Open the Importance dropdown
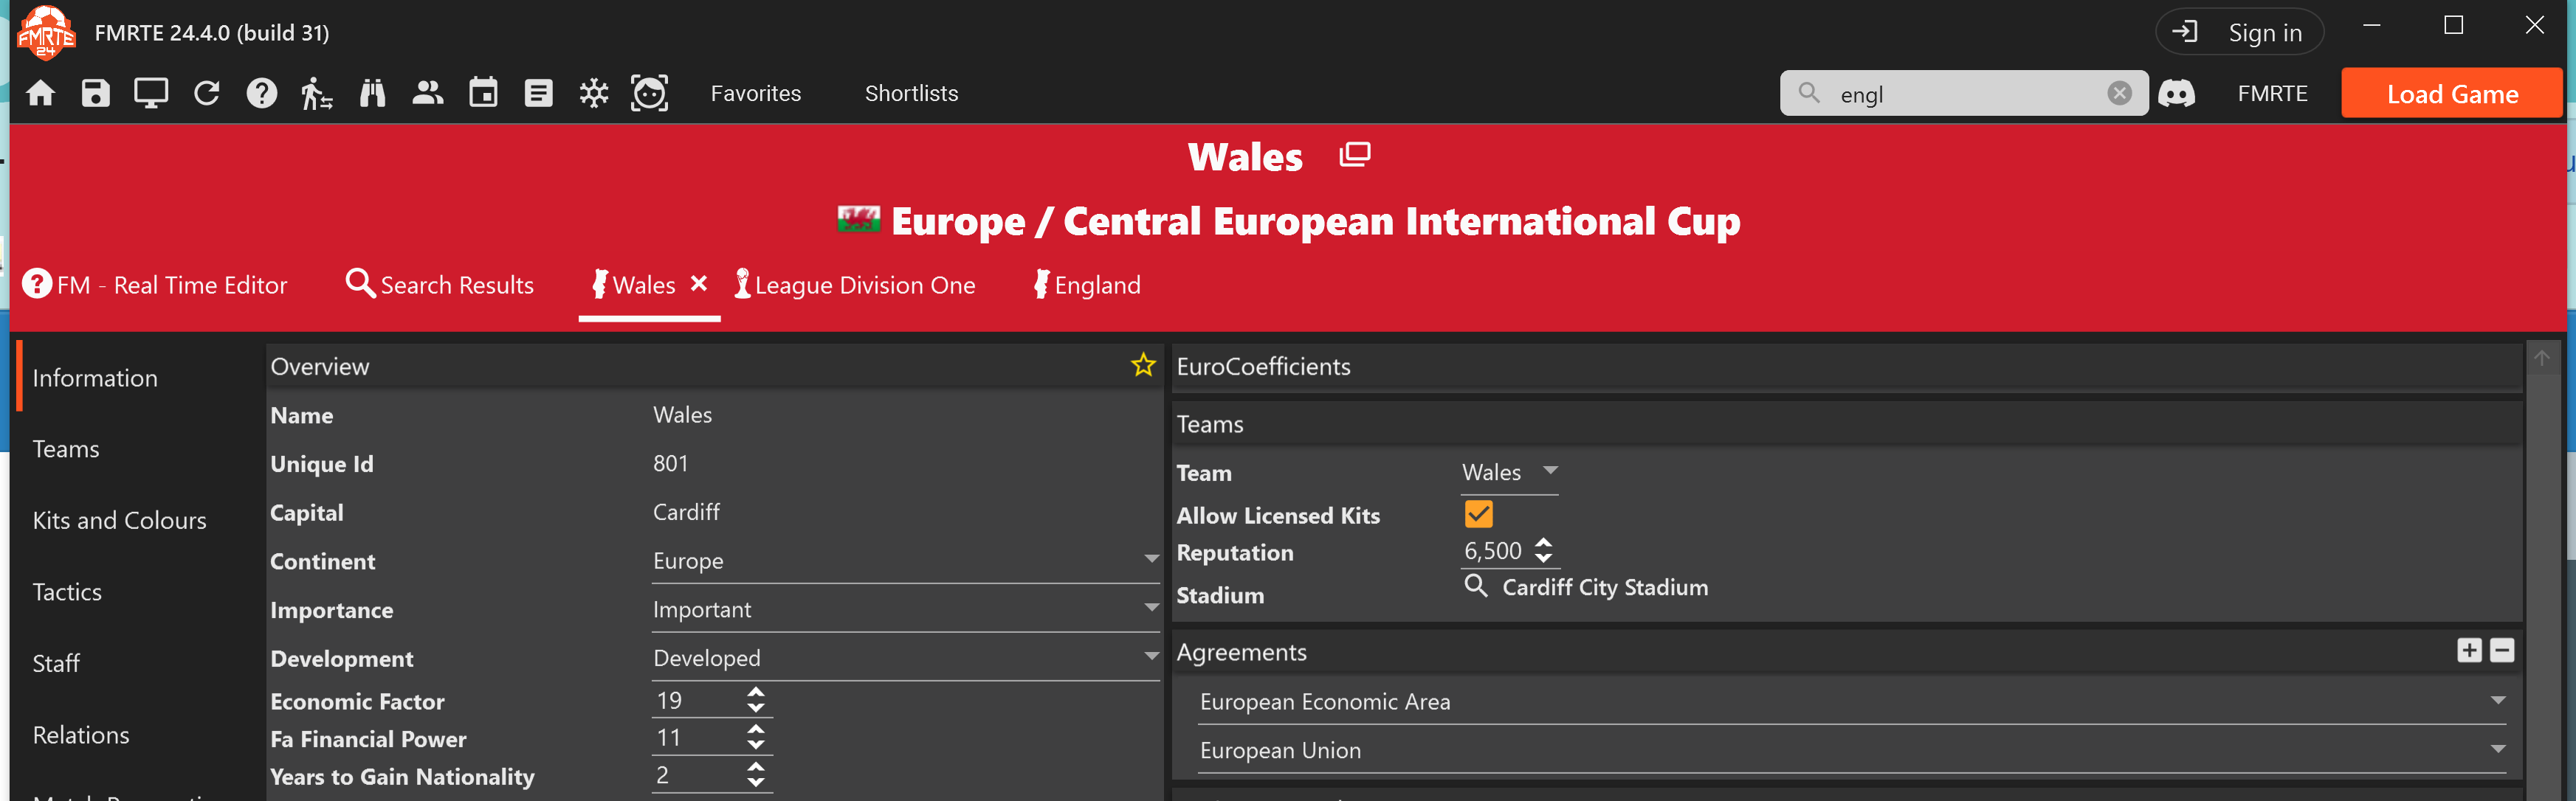2576x801 pixels. [906, 610]
